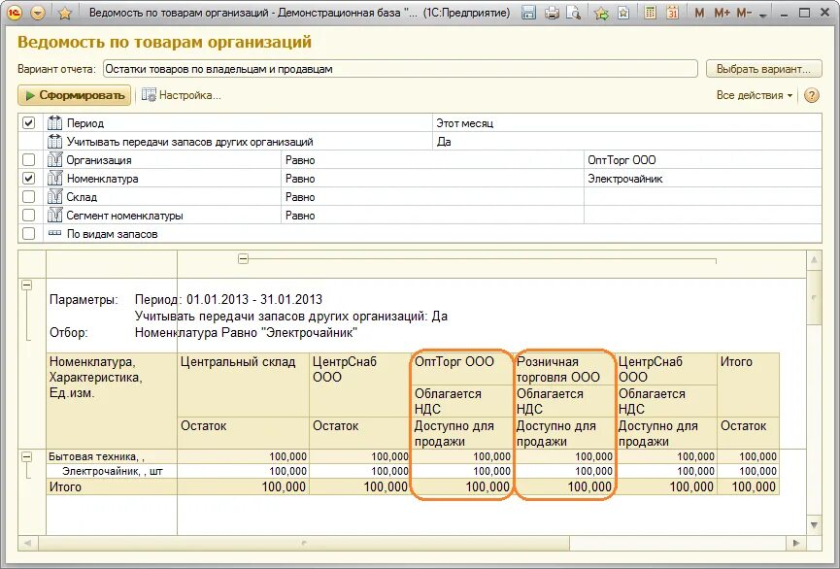840x569 pixels.
Task: Open the small toolbar options arrow after M-
Action: [x=763, y=15]
